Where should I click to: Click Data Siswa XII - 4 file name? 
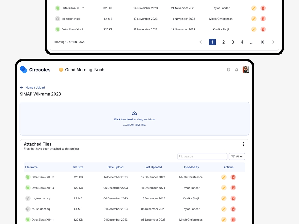click(x=43, y=188)
